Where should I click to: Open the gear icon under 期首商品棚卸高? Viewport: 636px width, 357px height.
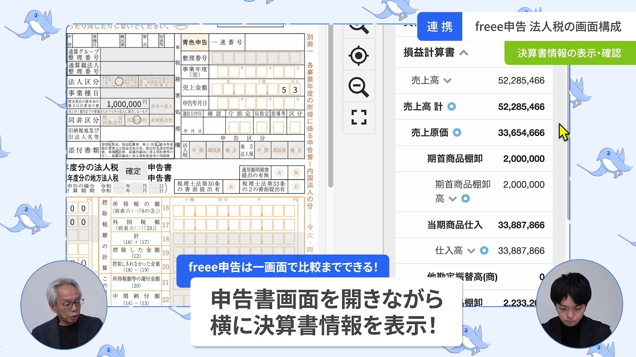(465, 198)
